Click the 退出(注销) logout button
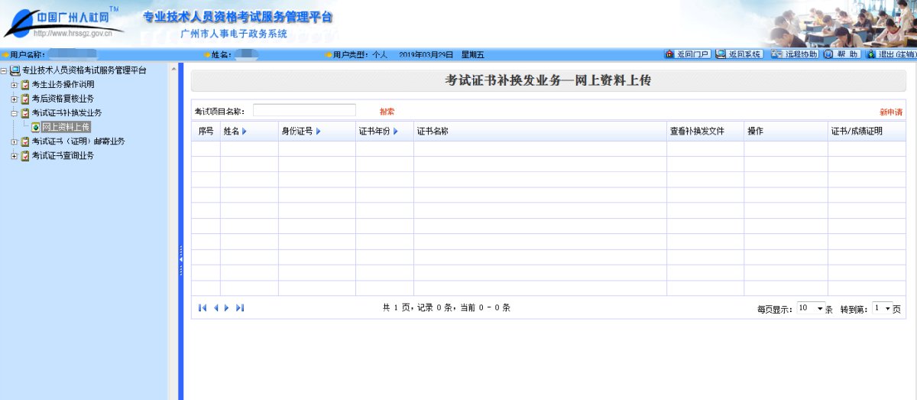Viewport: 917px width, 400px height. pyautogui.click(x=891, y=54)
